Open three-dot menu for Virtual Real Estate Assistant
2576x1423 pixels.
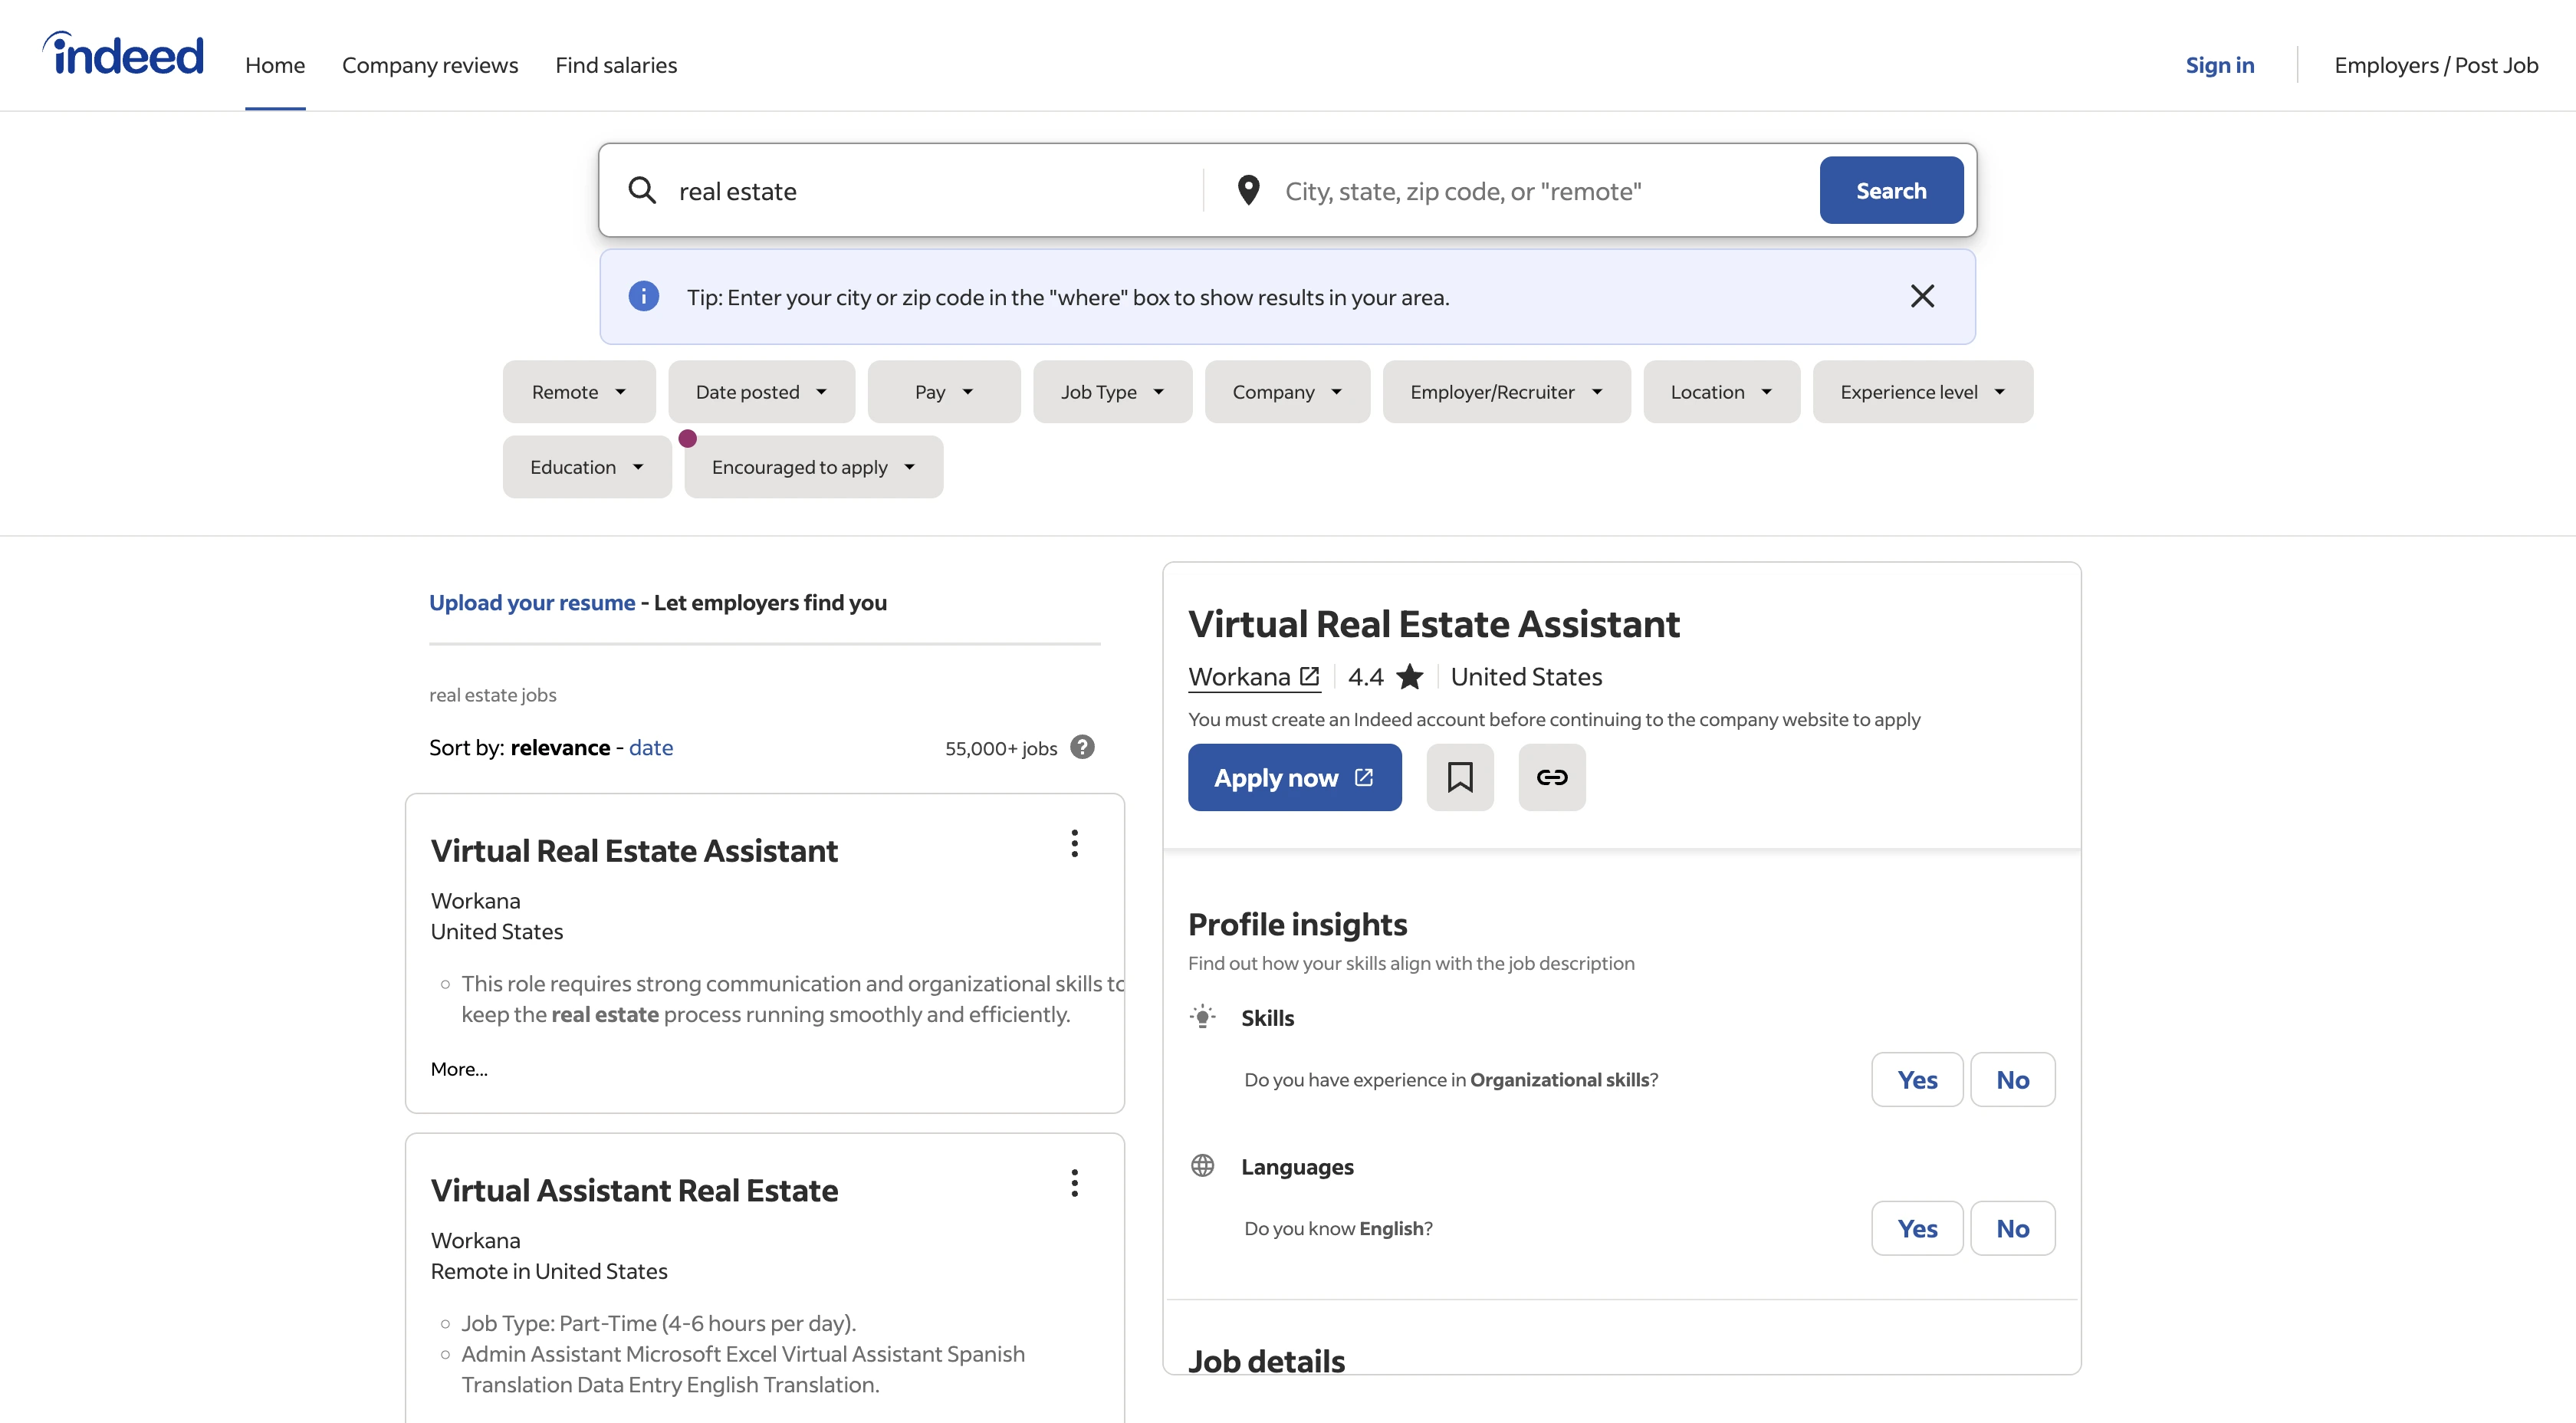tap(1074, 843)
